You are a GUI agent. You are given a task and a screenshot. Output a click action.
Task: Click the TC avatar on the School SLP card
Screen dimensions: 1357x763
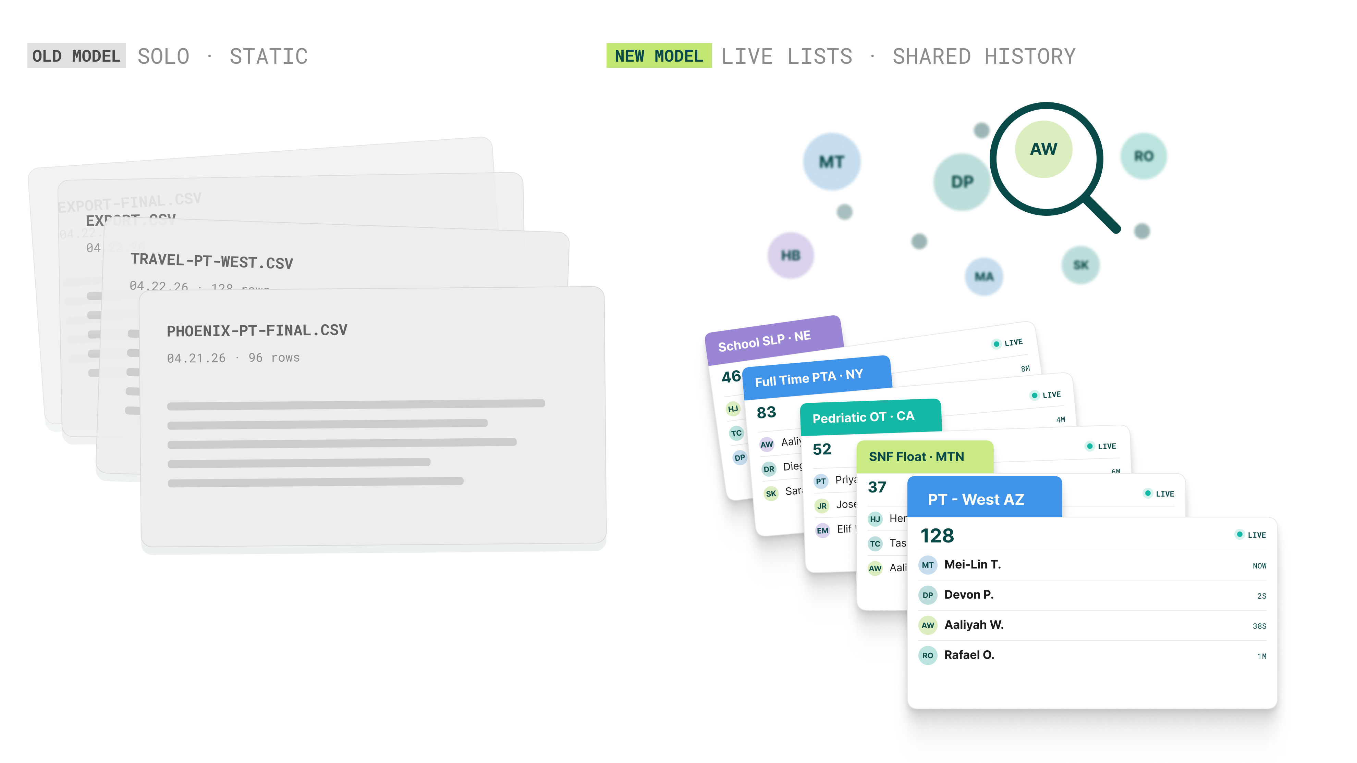tap(736, 433)
